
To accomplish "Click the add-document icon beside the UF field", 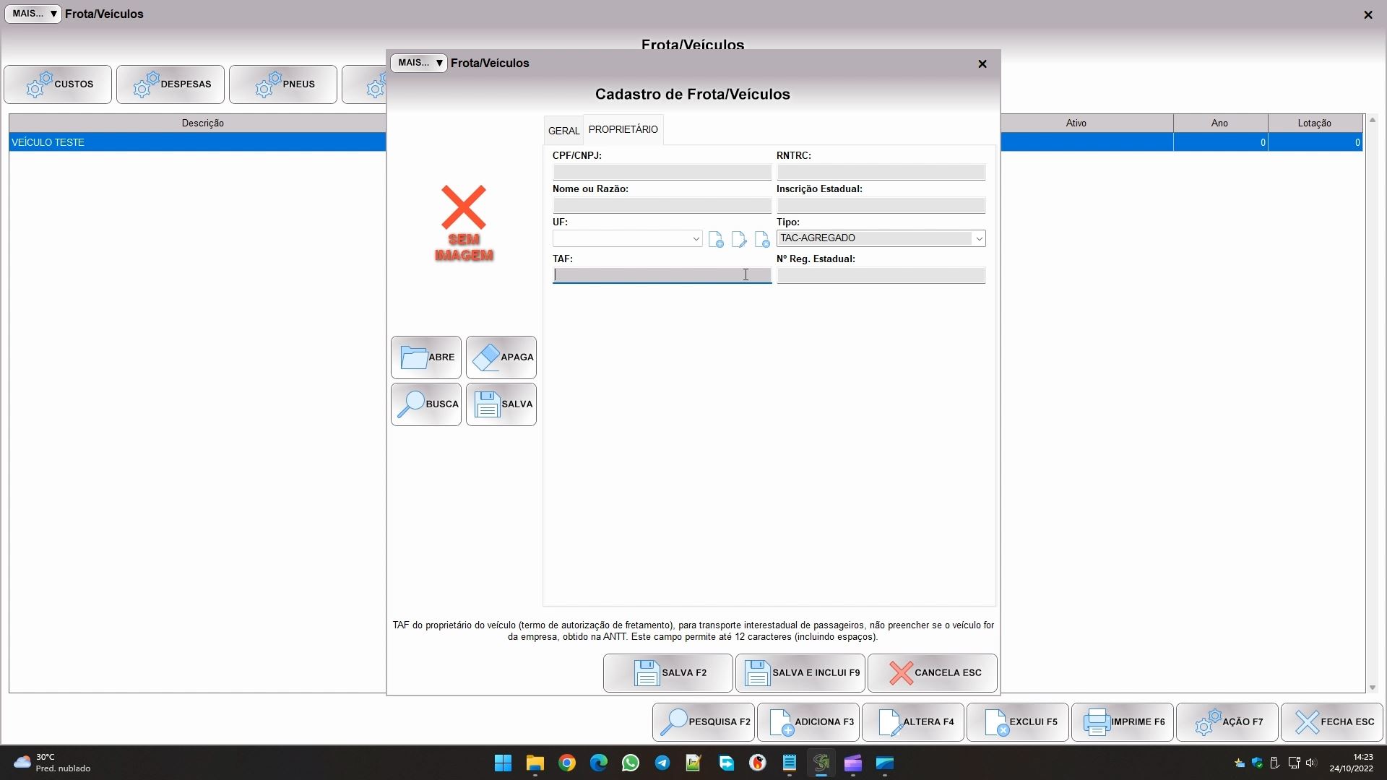I will pos(716,239).
